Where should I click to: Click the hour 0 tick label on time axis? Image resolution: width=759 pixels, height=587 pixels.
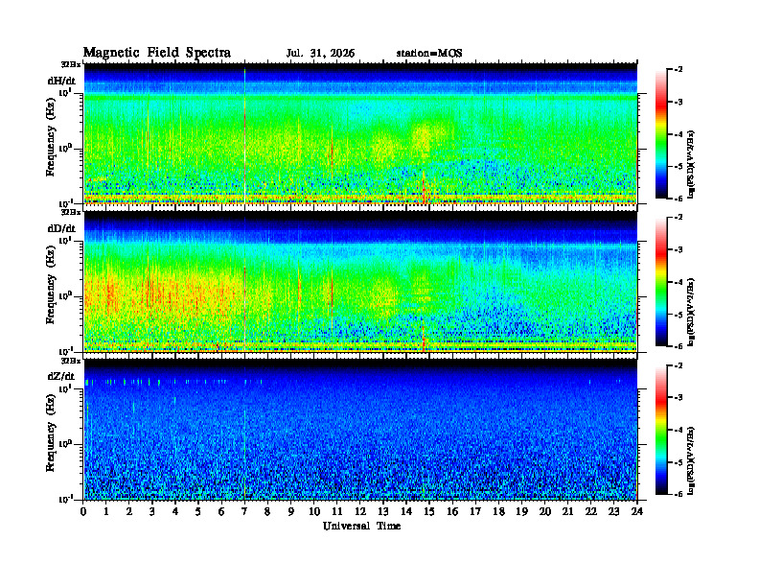click(x=83, y=512)
